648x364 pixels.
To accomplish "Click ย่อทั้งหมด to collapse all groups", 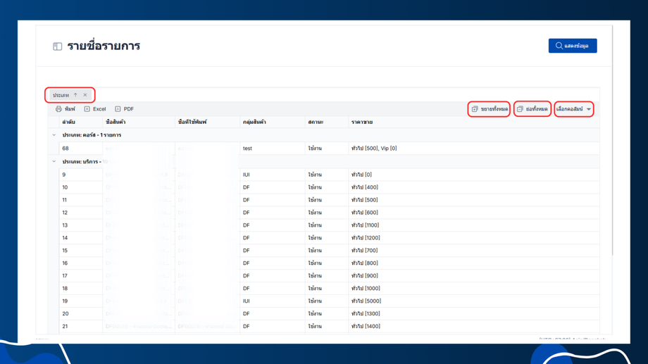I will tap(532, 109).
